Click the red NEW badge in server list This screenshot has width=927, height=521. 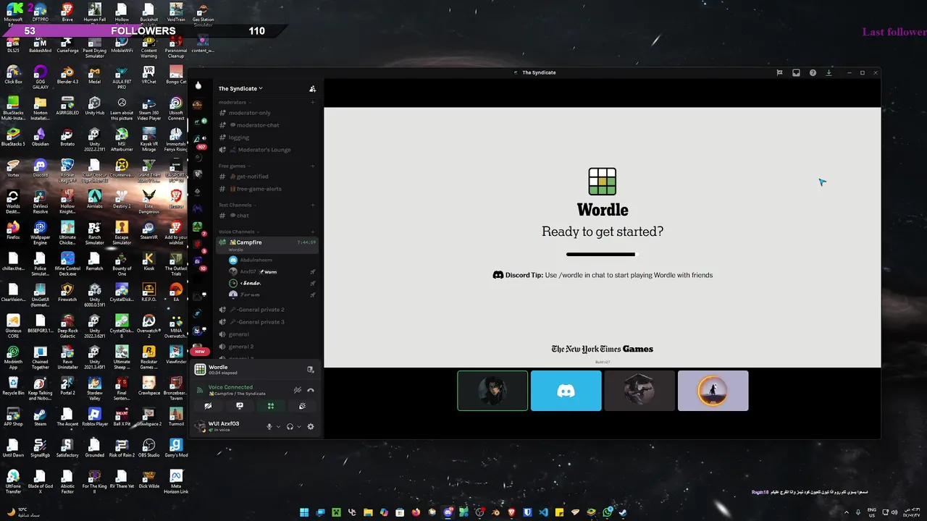point(200,352)
